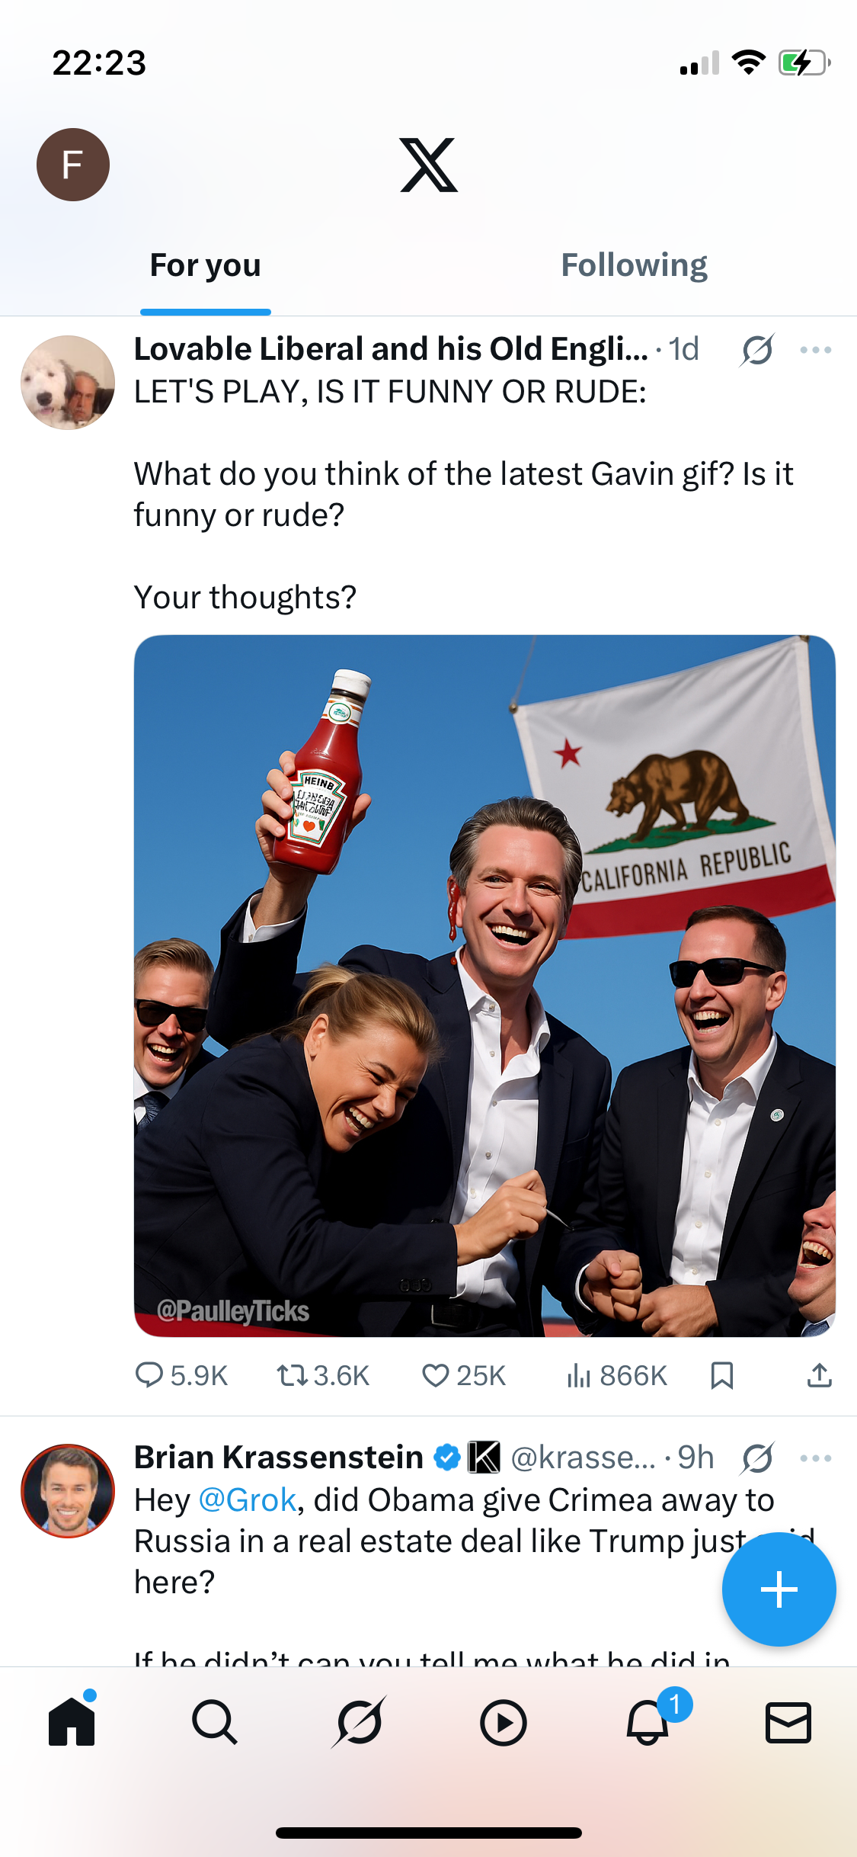Open the Messages envelope icon
This screenshot has height=1857, width=857.
[x=788, y=1722]
